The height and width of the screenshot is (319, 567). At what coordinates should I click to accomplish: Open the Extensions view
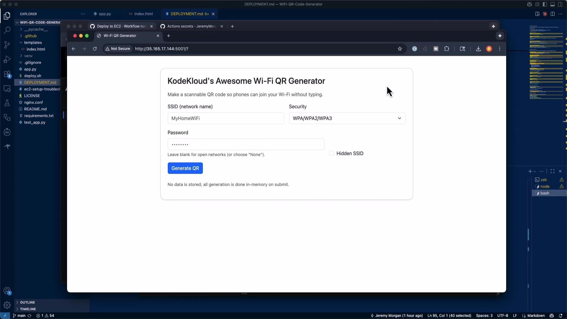pos(7,74)
